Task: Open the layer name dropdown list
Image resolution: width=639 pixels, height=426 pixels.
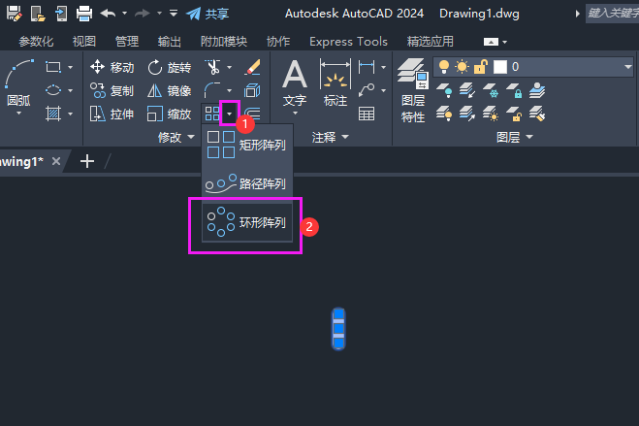Action: [x=628, y=67]
